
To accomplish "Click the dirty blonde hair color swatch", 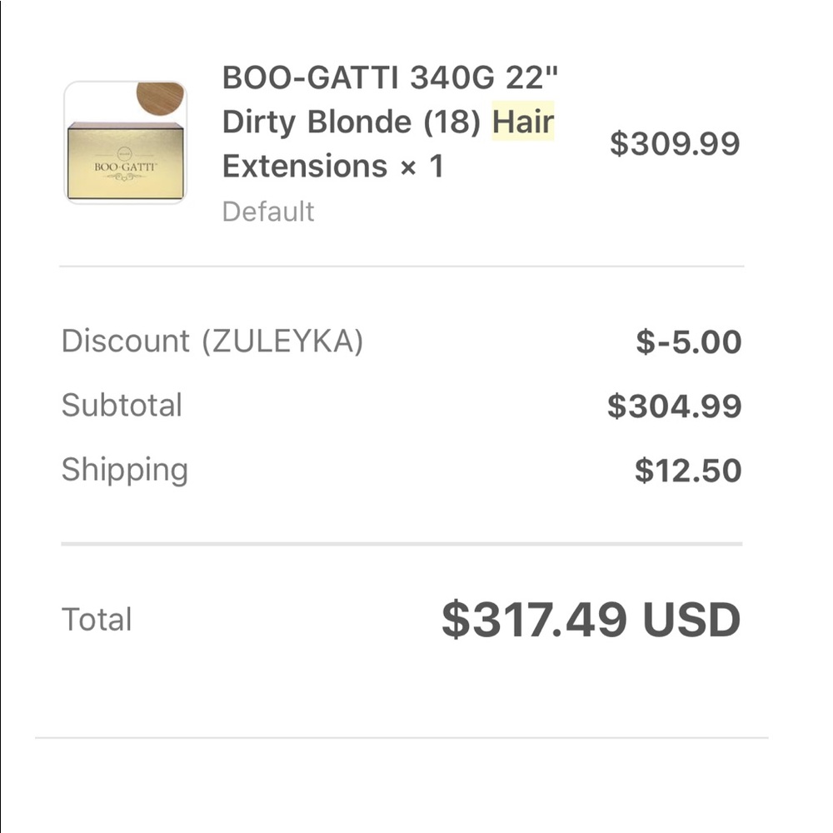I will [160, 98].
